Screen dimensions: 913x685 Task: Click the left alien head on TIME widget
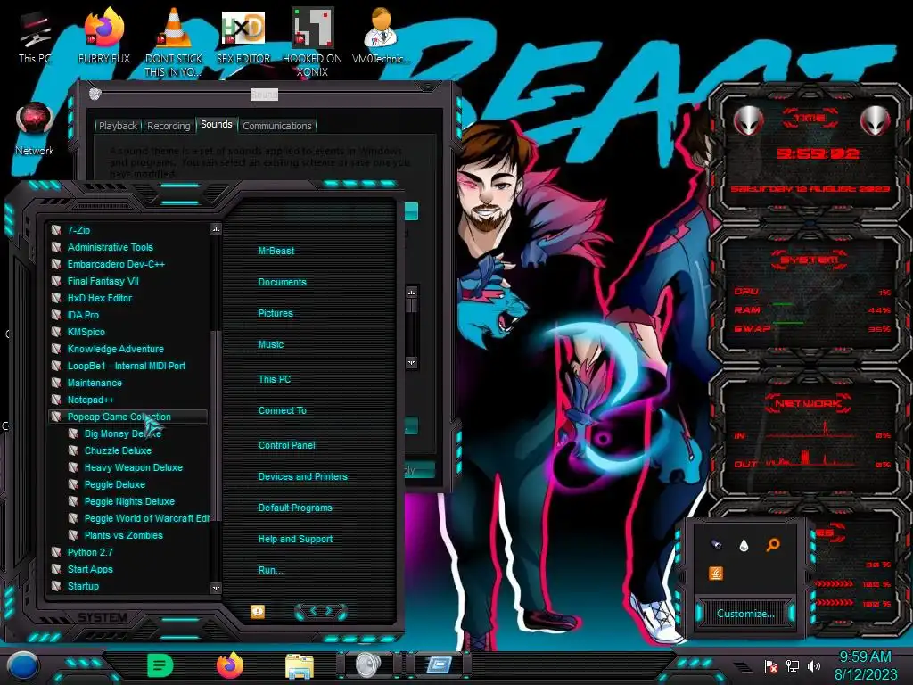[748, 120]
